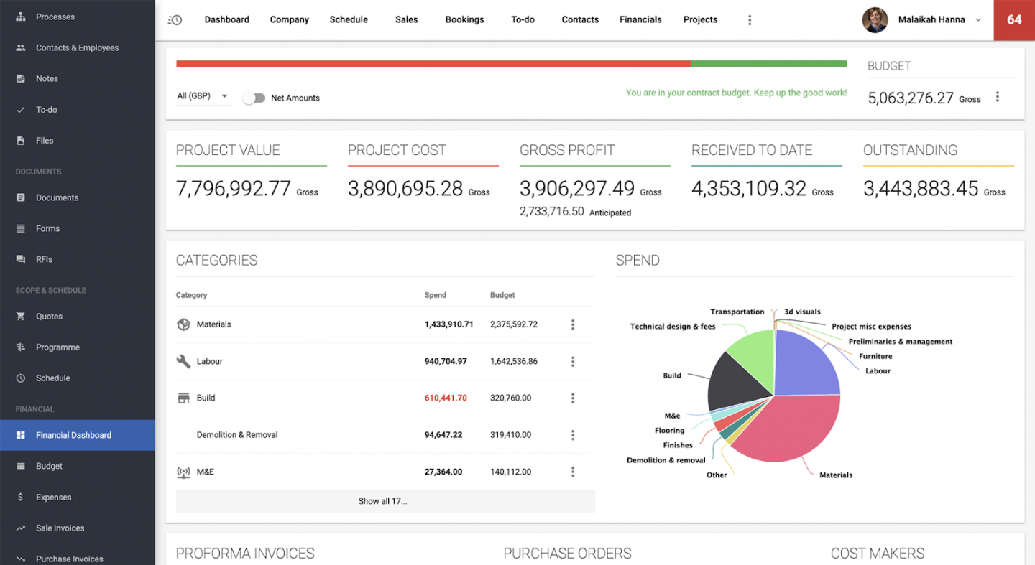This screenshot has width=1035, height=565.
Task: Click the recent history clock icon in top bar
Action: (175, 20)
